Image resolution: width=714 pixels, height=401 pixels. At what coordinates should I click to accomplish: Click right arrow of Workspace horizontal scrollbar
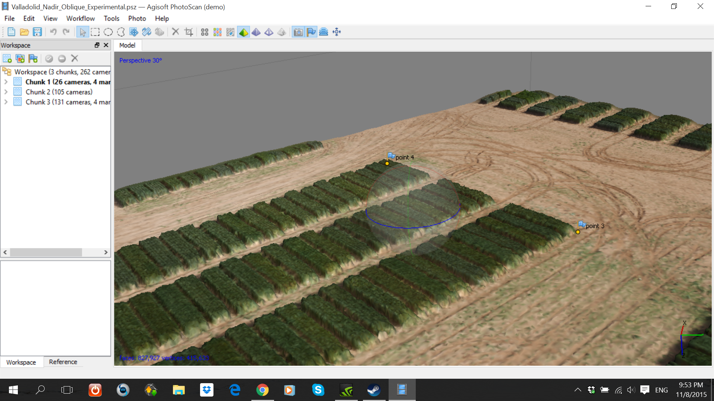[x=106, y=252]
